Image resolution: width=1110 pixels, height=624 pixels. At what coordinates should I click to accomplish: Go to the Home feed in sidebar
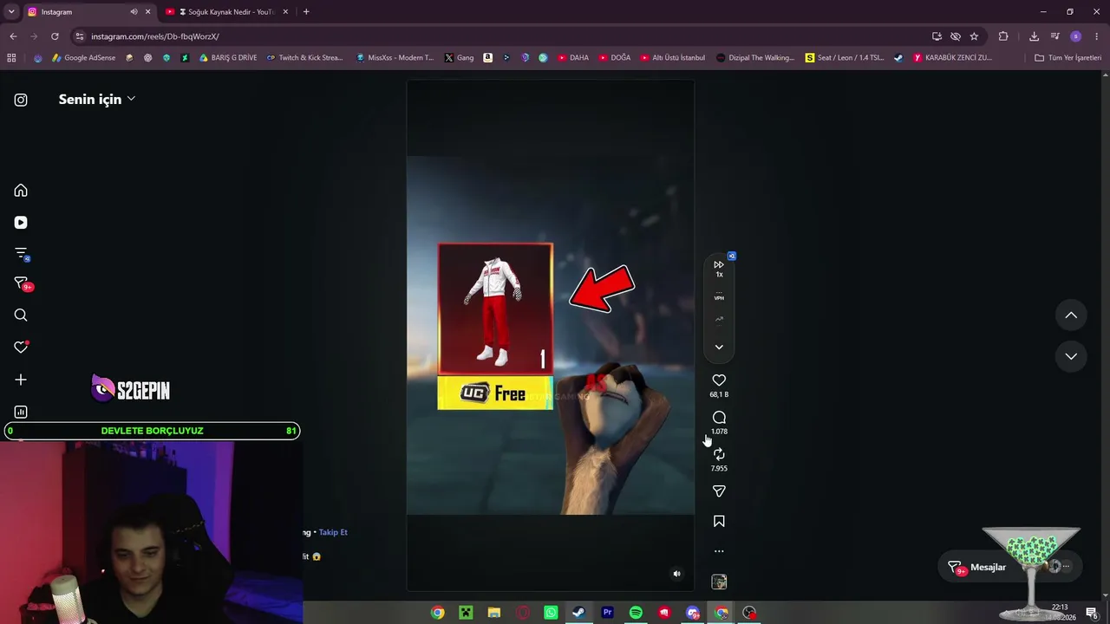21,191
